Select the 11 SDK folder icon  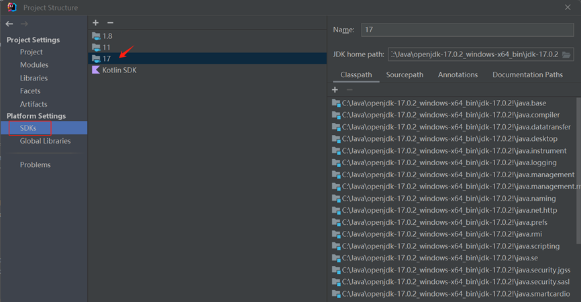coord(96,48)
